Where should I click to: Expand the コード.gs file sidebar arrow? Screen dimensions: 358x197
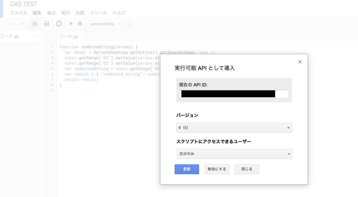click(34, 36)
